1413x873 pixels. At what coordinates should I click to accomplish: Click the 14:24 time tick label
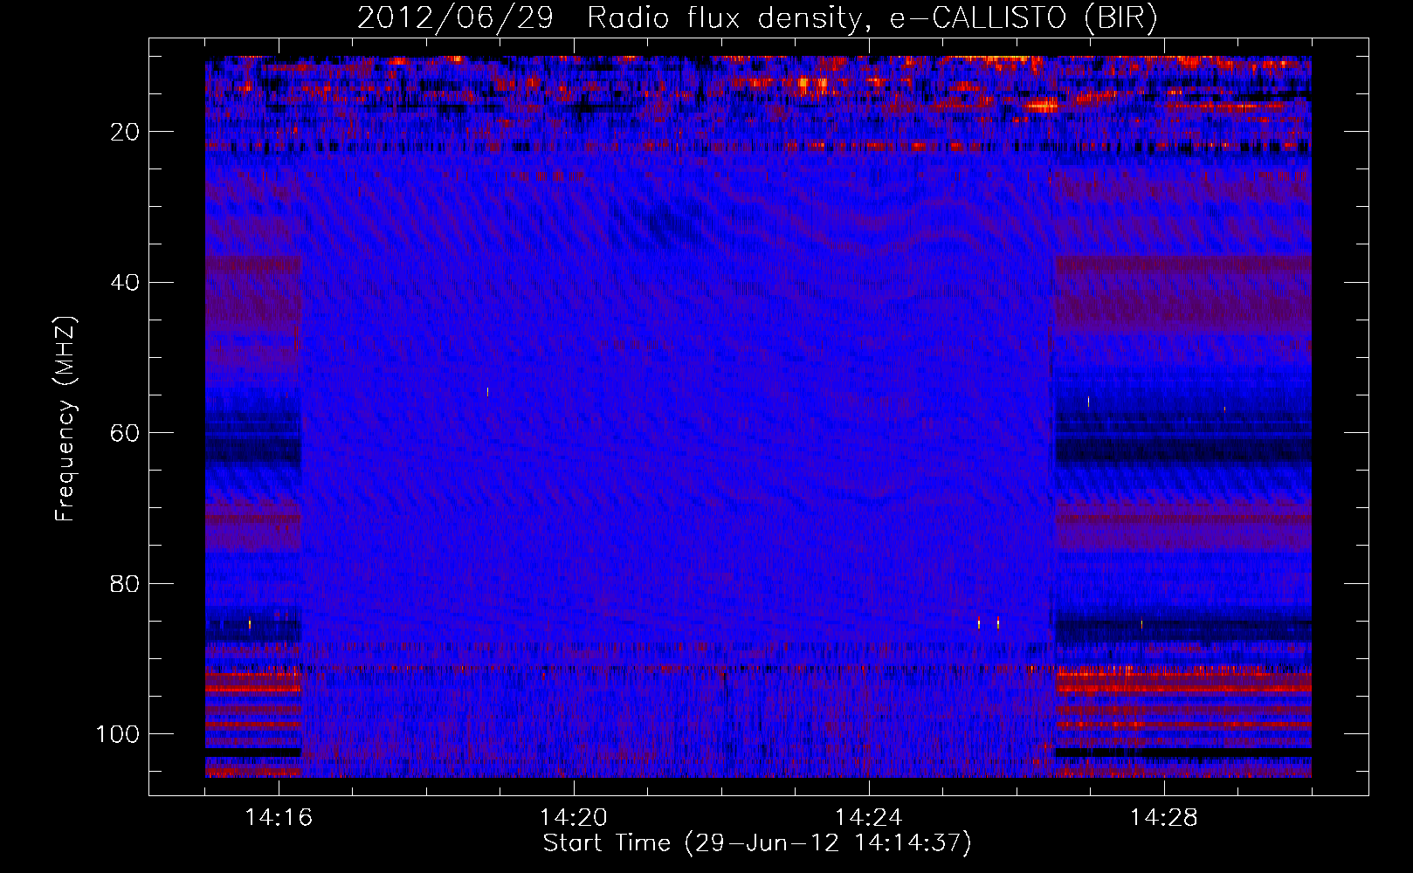tap(869, 818)
